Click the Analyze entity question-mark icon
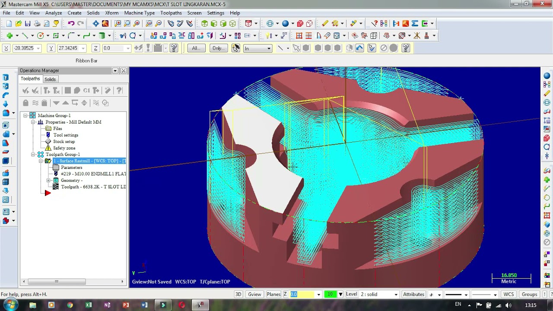This screenshot has width=553, height=311. 375,23
